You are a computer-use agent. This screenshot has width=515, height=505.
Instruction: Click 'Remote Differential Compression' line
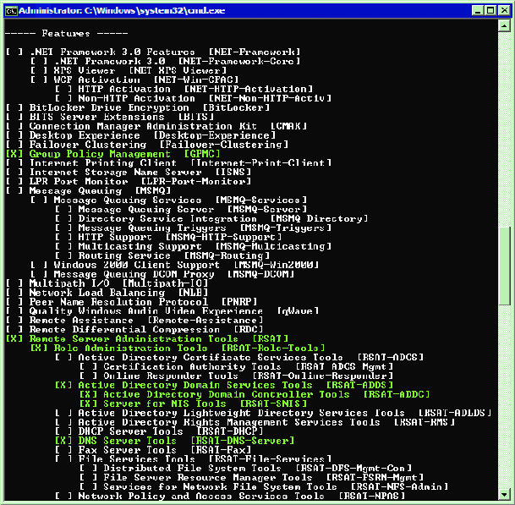pyautogui.click(x=134, y=329)
